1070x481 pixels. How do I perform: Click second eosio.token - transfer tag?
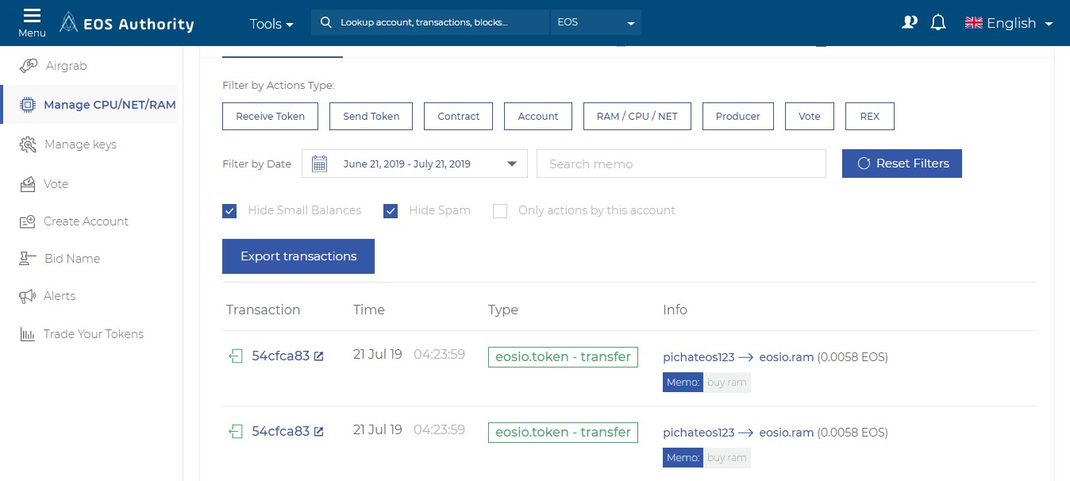click(563, 433)
